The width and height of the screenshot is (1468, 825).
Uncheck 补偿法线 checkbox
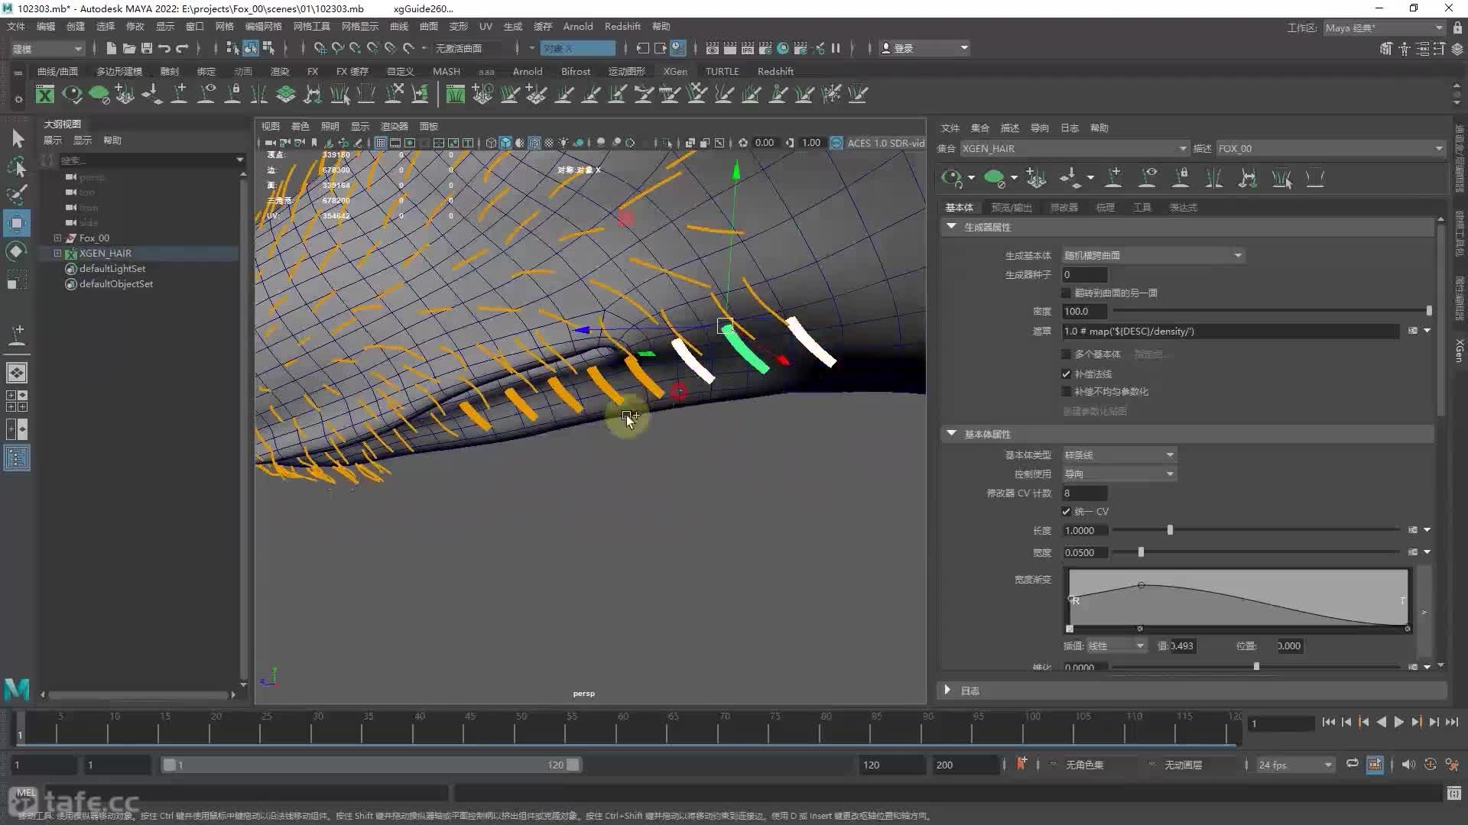coord(1067,374)
